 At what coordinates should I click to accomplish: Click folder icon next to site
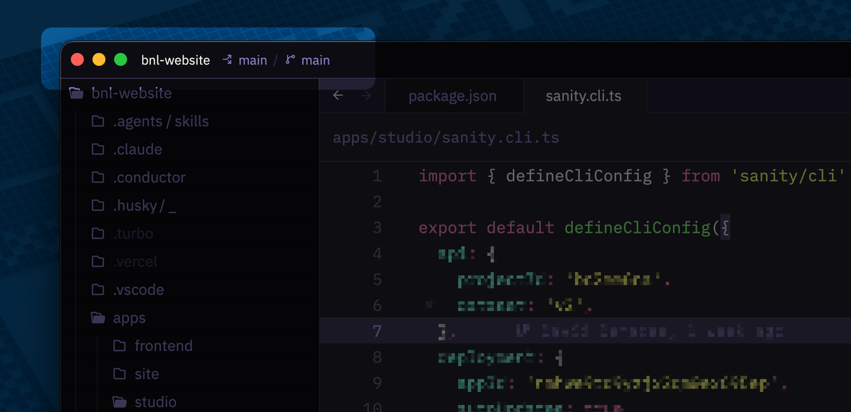(120, 374)
